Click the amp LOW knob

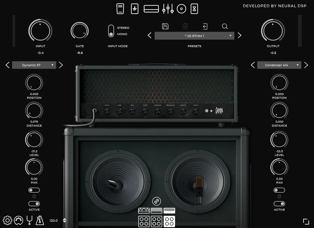tap(120, 111)
